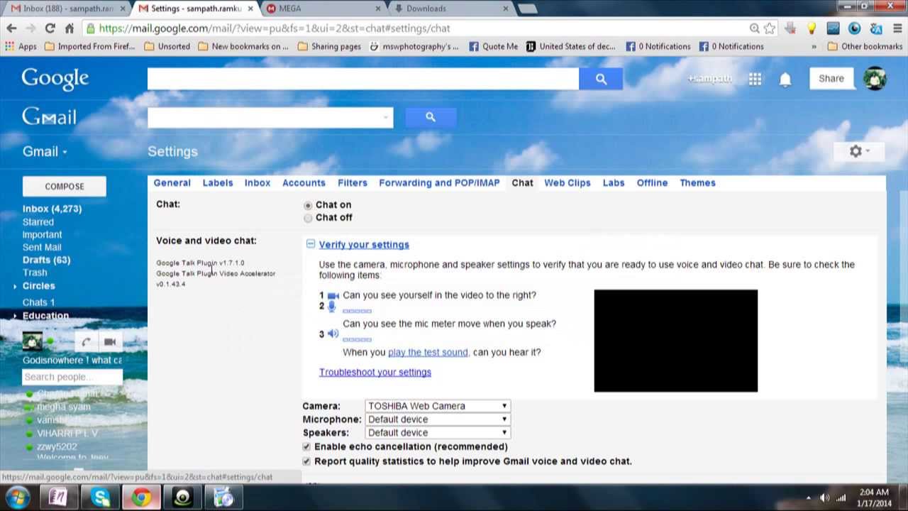Viewport: 908px width, 511px height.
Task: Open the Other bookmarks folder
Action: (x=863, y=46)
